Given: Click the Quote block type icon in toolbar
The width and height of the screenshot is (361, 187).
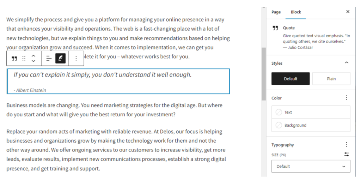Looking at the screenshot, I should click(14, 58).
